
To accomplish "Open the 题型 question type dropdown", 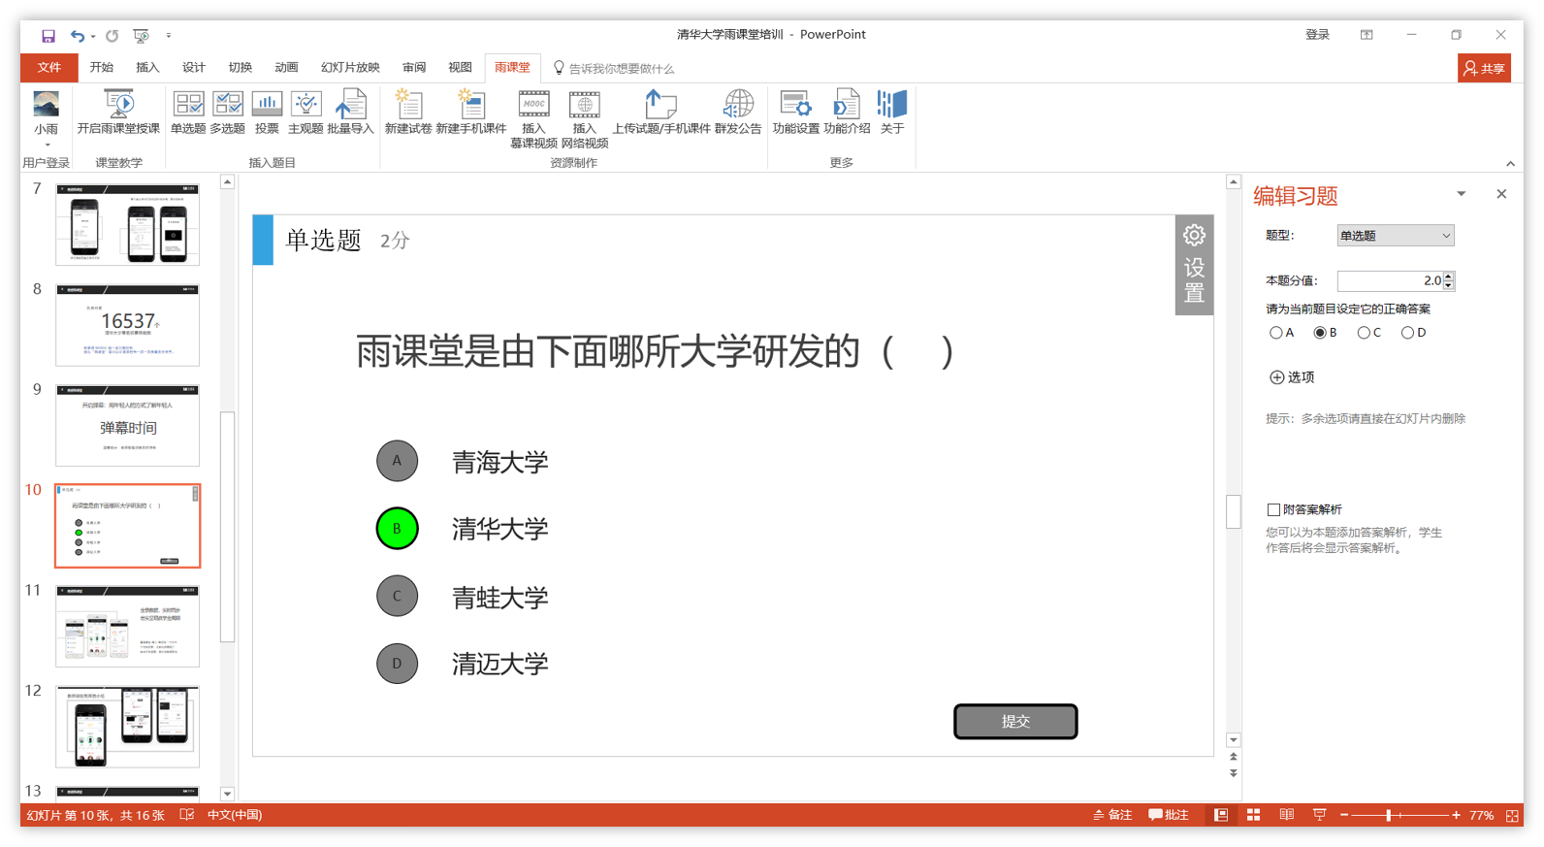I will pos(1395,236).
